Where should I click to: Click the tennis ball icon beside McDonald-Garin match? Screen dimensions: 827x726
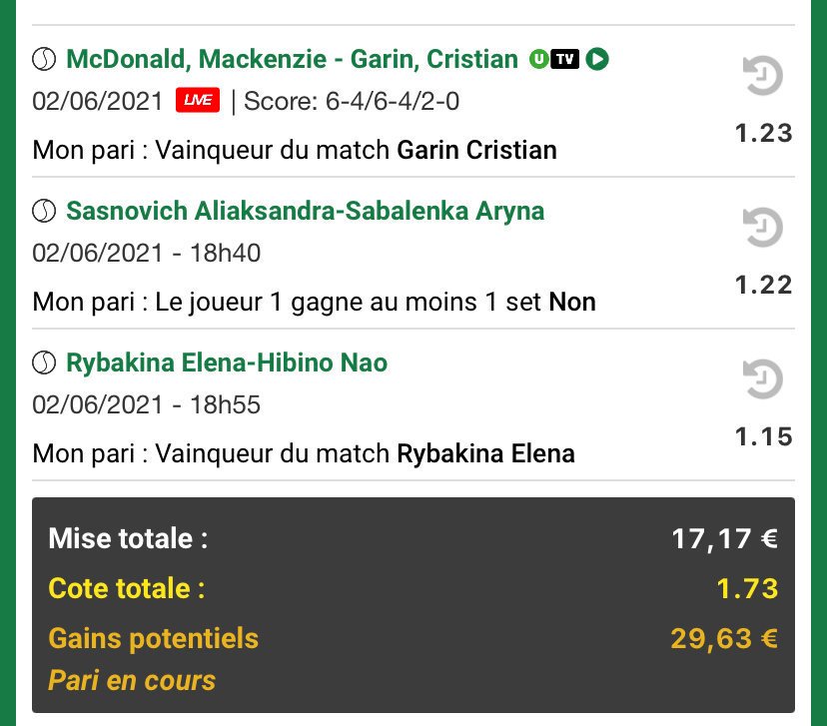pos(45,60)
